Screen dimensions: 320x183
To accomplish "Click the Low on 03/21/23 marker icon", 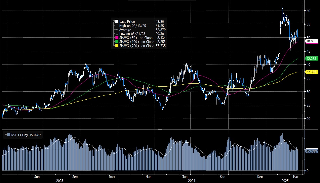I will 117,34.
